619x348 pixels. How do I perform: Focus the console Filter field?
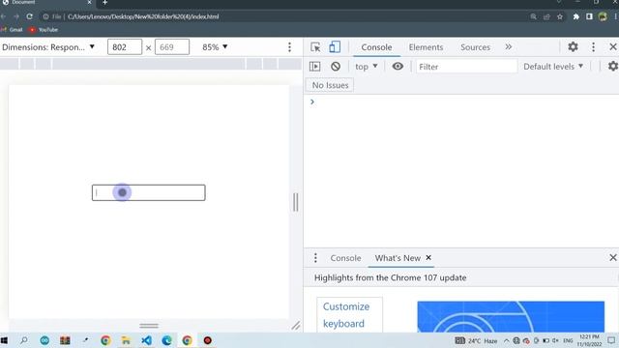(x=466, y=67)
